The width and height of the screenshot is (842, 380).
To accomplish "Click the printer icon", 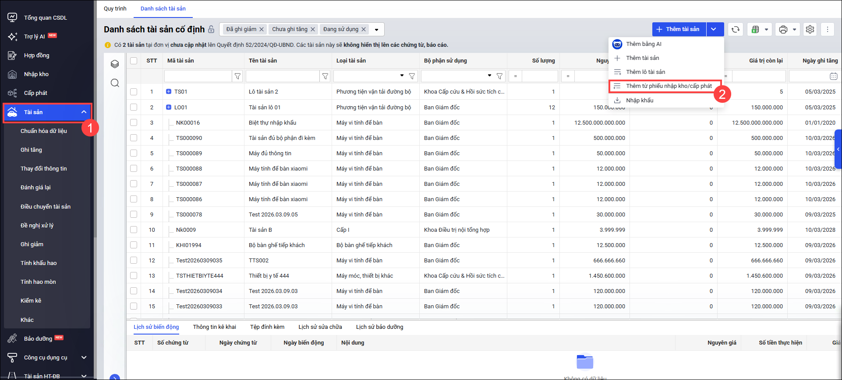I will (783, 29).
